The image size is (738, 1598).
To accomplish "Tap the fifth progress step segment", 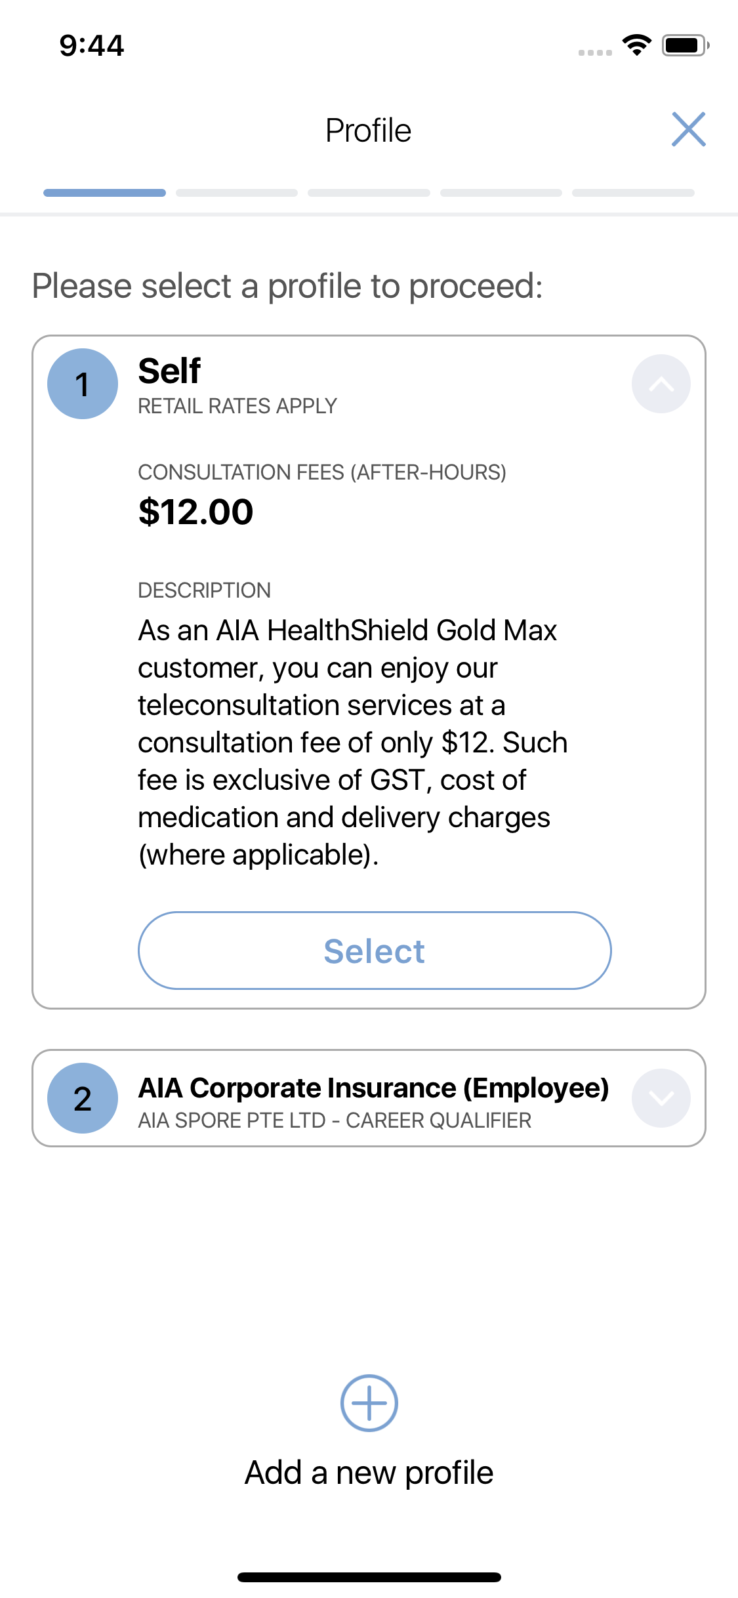I will click(x=633, y=193).
